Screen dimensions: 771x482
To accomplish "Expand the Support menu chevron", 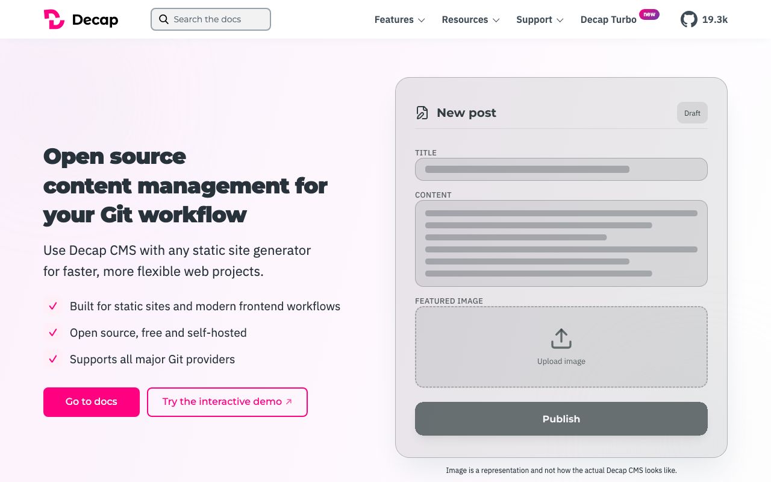I will (x=560, y=20).
